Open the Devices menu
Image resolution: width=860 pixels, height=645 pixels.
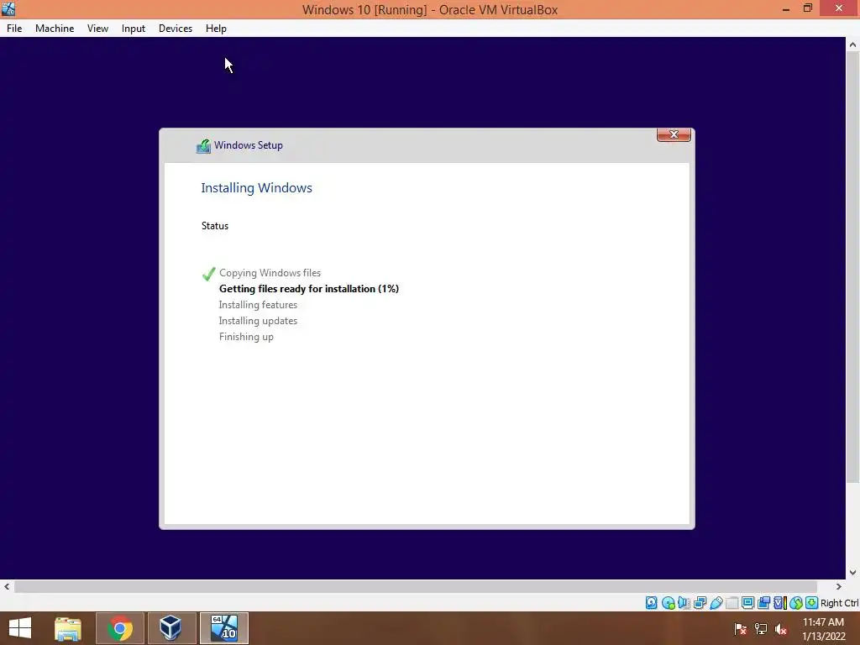point(176,29)
